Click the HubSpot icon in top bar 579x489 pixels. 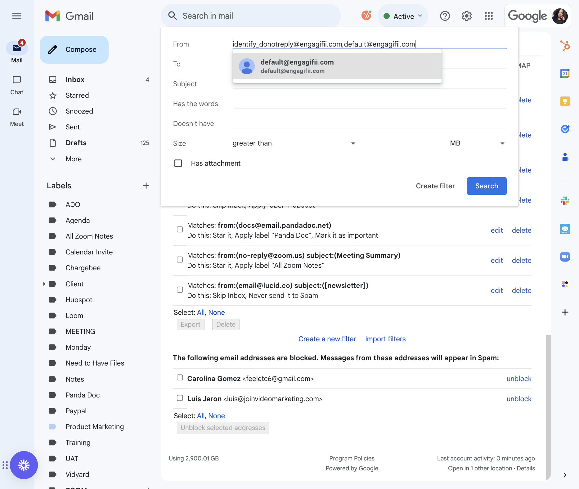pyautogui.click(x=366, y=15)
